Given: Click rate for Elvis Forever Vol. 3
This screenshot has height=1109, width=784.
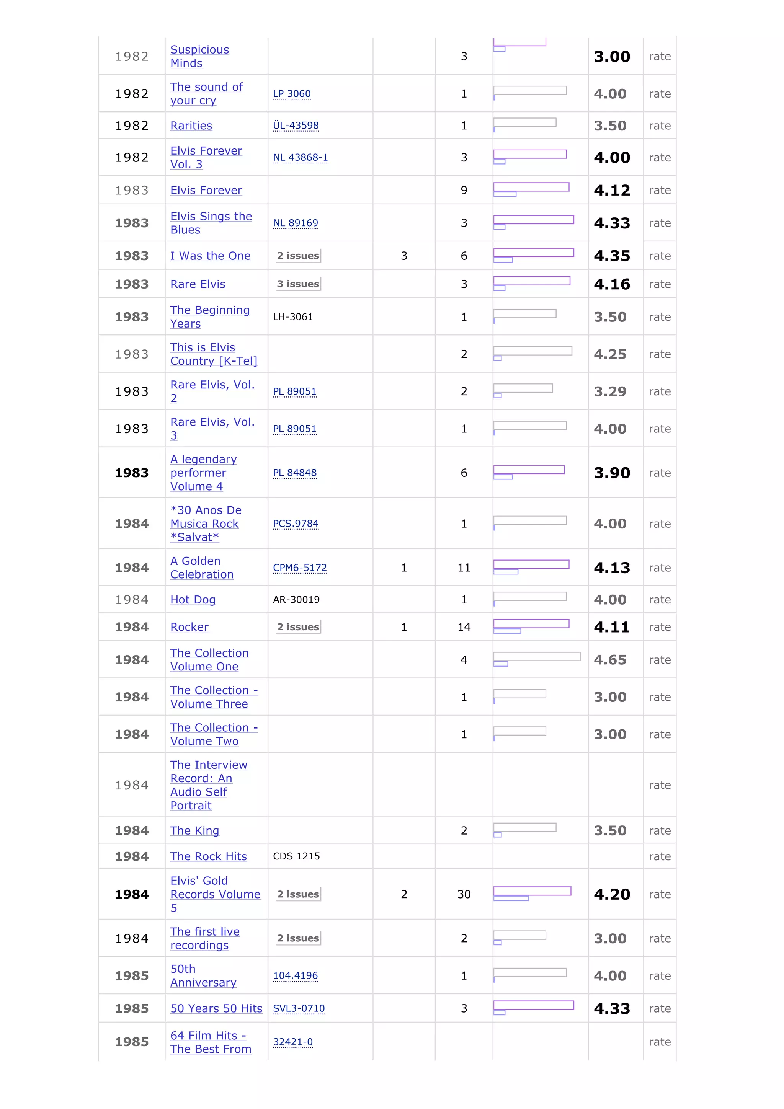Looking at the screenshot, I should pyautogui.click(x=659, y=157).
